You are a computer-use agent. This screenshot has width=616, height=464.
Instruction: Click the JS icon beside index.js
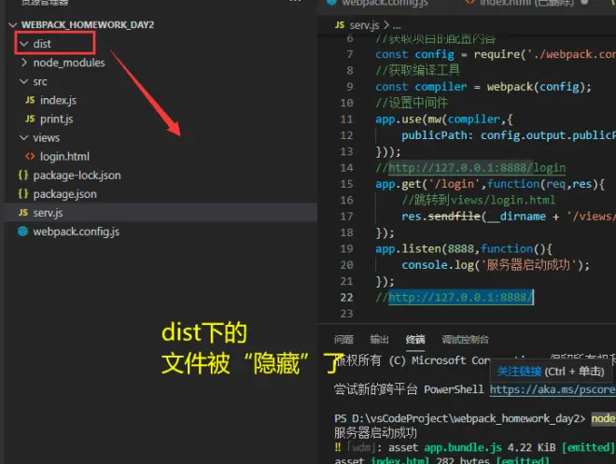30,100
